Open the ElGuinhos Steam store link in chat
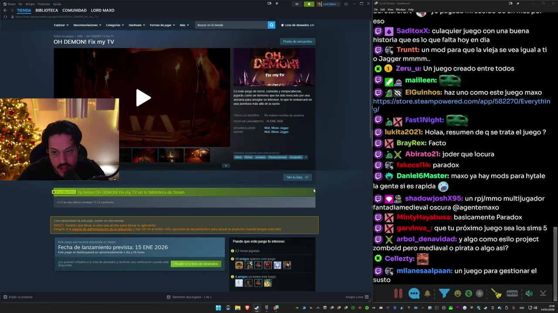This screenshot has height=313, width=558. [x=462, y=105]
